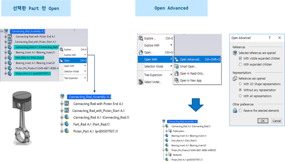The width and height of the screenshot is (285, 162).
Task: Click the padlock icon beside Reserve option
Action: coord(235,110)
